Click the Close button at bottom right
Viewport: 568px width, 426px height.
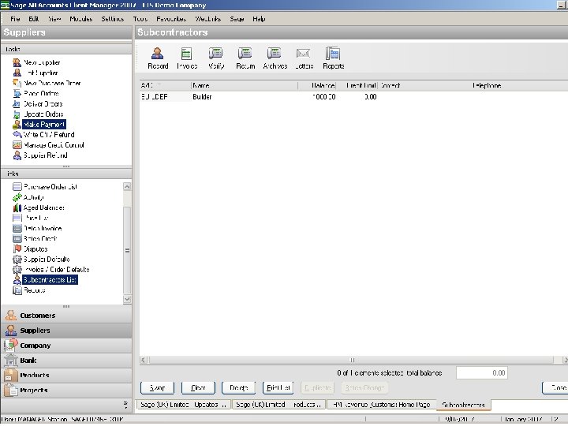(x=555, y=387)
